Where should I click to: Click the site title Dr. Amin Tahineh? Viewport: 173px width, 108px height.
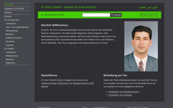point(69,7)
